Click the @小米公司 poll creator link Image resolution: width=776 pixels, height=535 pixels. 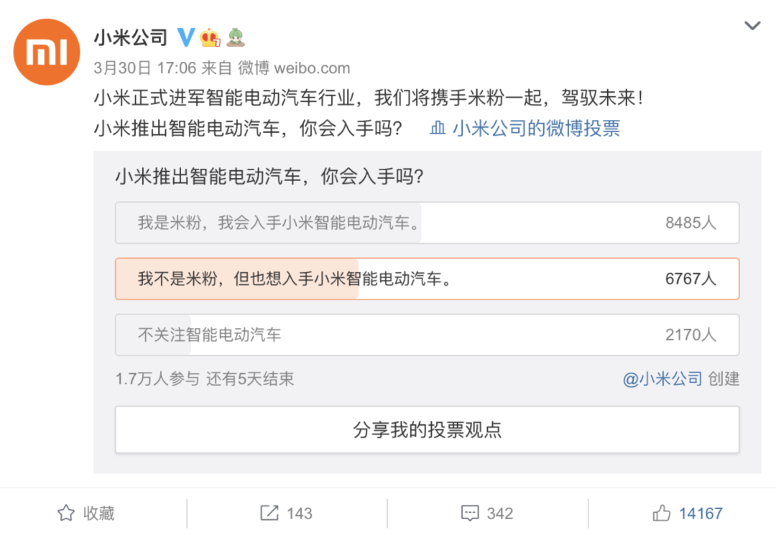point(662,378)
